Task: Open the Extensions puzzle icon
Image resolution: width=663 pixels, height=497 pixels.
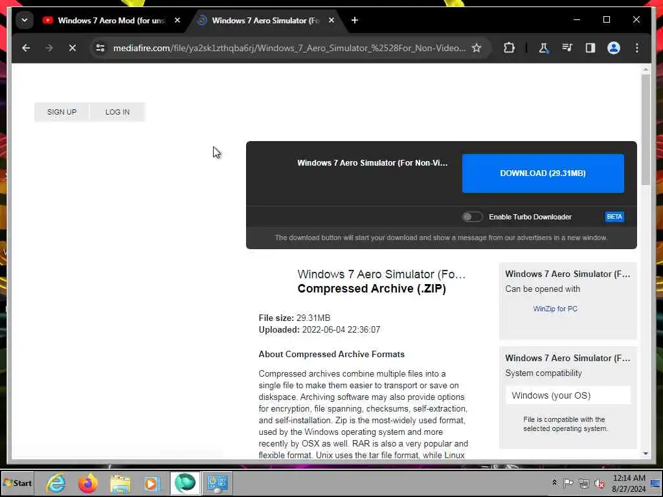Action: coord(509,48)
